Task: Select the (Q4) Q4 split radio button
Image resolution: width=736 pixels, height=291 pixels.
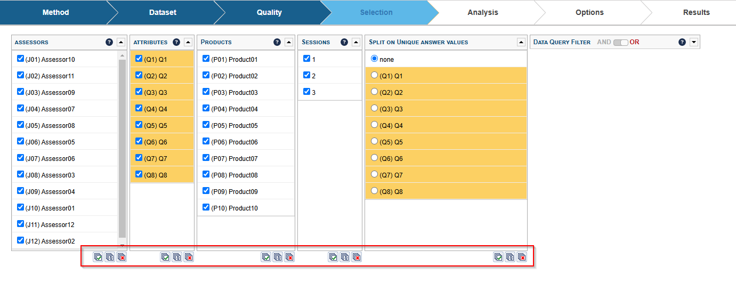Action: (x=374, y=125)
